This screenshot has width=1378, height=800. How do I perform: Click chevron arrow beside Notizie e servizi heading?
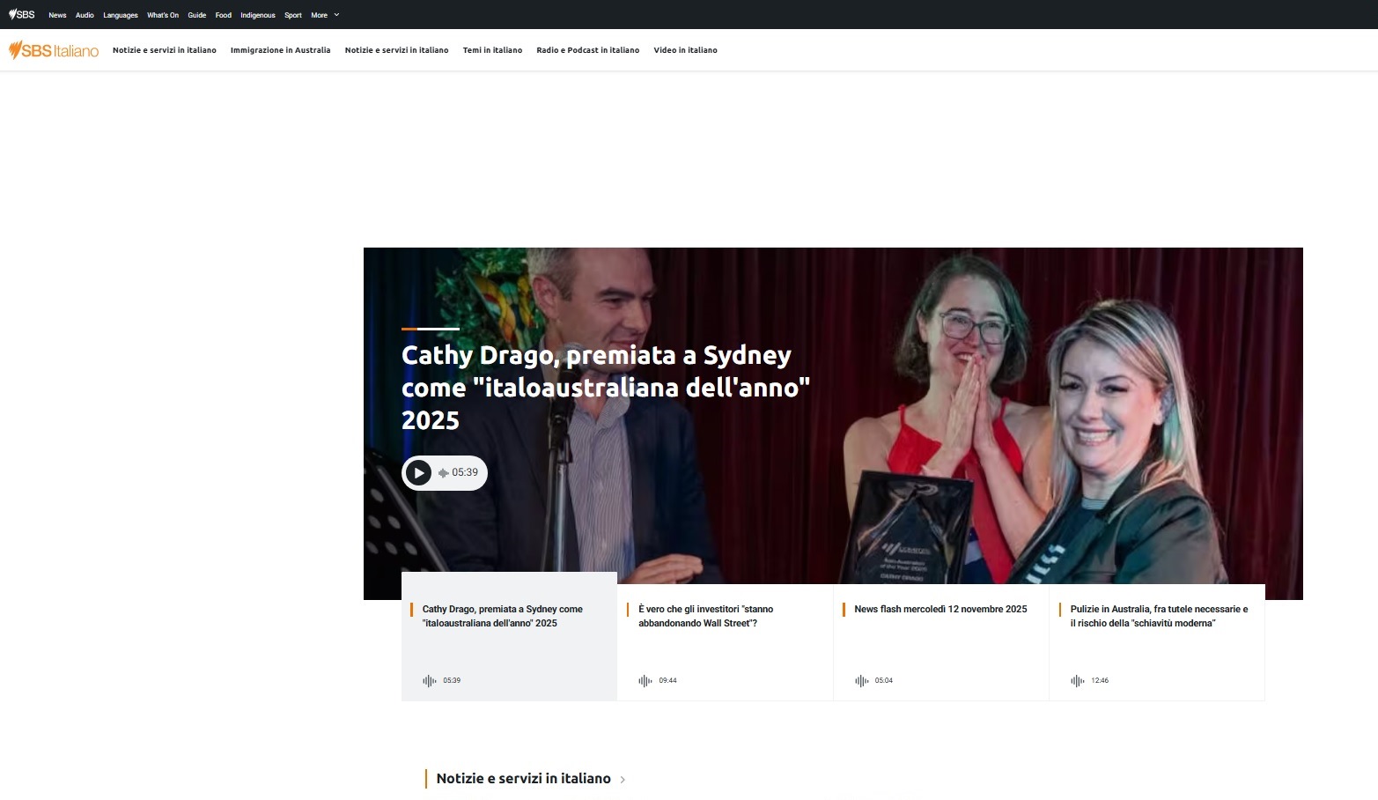coord(623,780)
